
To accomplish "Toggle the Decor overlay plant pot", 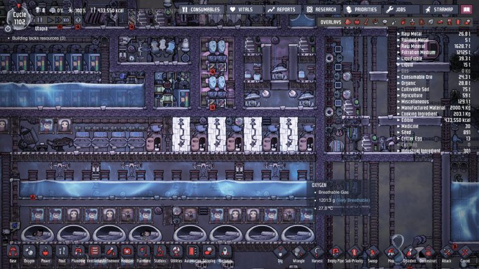I will click(412, 22).
